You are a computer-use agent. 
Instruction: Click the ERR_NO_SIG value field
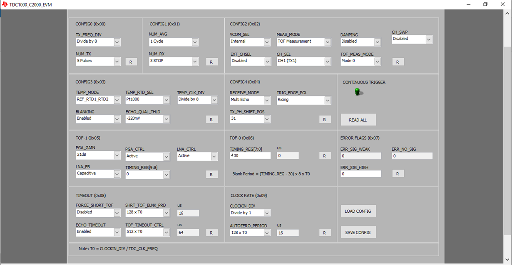click(x=412, y=156)
